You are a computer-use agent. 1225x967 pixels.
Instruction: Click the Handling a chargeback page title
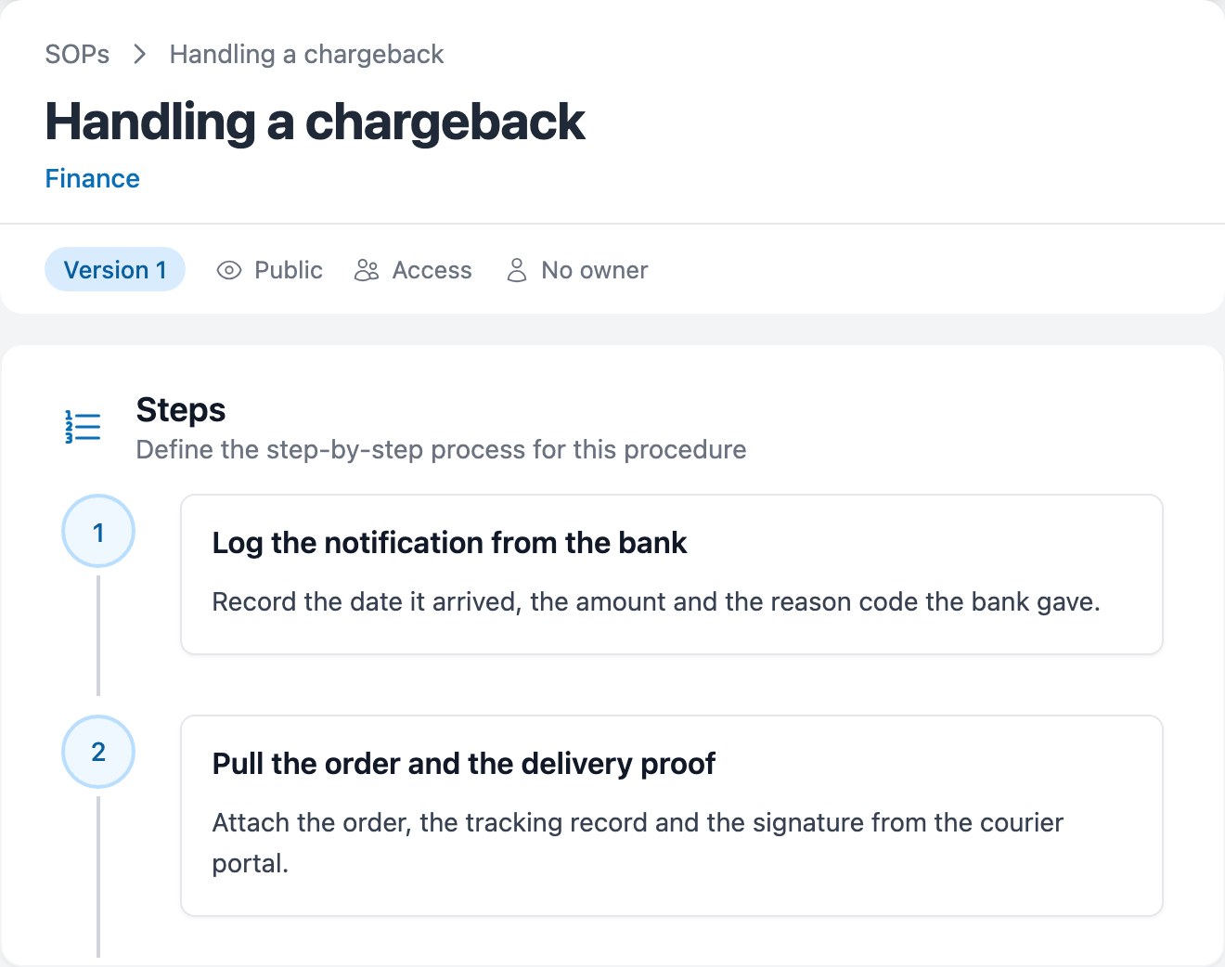click(315, 122)
